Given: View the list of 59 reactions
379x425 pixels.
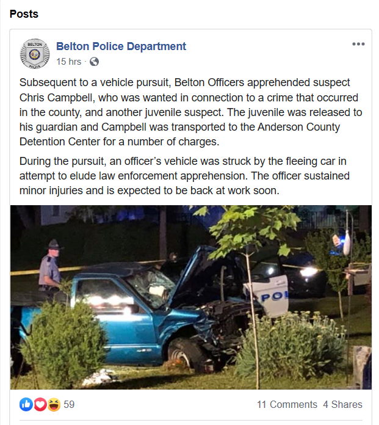Looking at the screenshot, I should coord(69,404).
